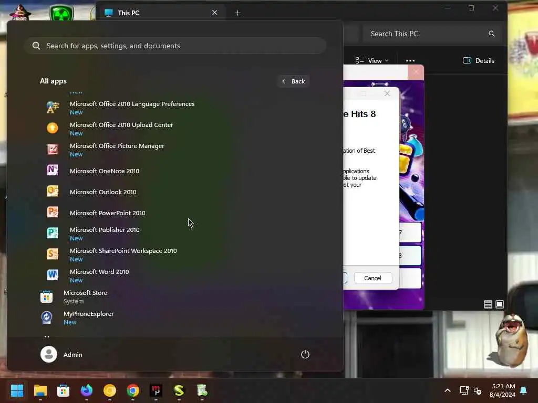Viewport: 538px width, 403px height.
Task: Click the muted volume icon in system tray
Action: coord(477,390)
